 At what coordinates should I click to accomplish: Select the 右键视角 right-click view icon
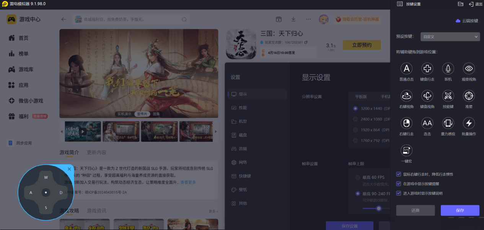(406, 96)
